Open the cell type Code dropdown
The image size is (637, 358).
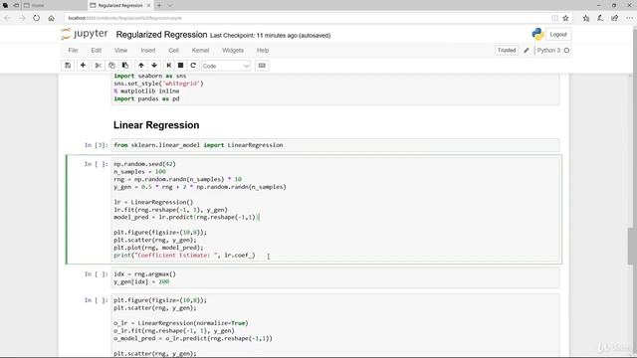coord(226,66)
